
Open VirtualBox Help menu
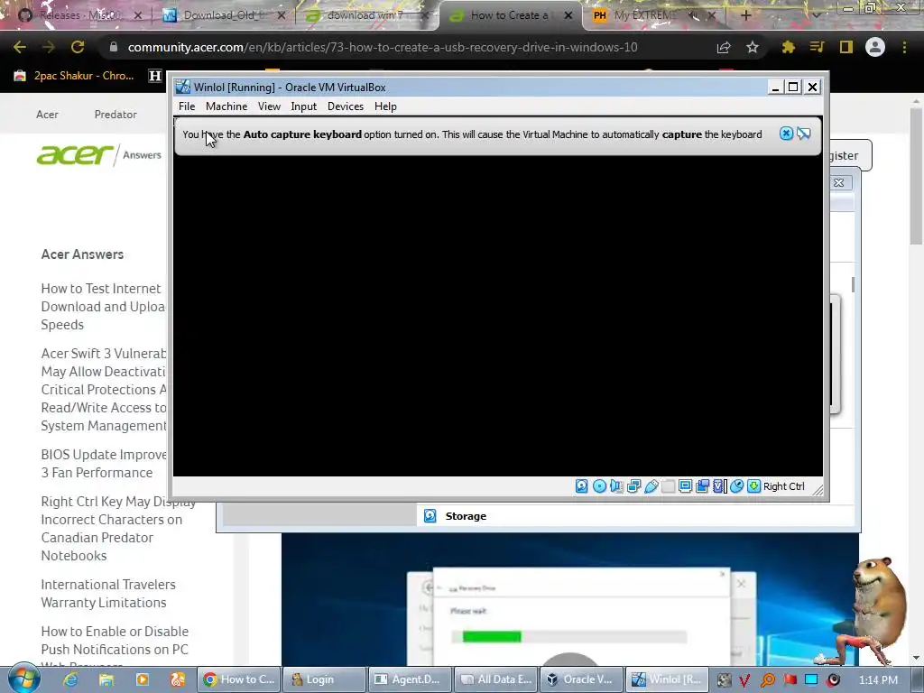[385, 106]
